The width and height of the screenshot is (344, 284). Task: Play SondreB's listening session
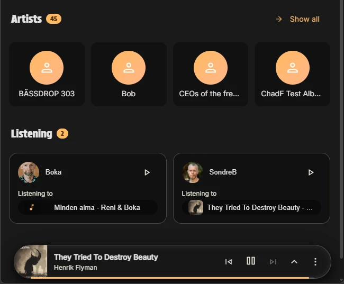click(x=311, y=172)
